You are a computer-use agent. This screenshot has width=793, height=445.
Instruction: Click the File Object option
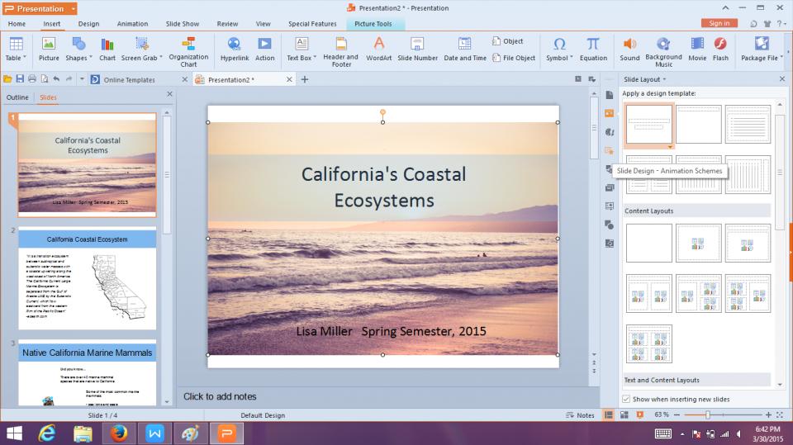513,58
